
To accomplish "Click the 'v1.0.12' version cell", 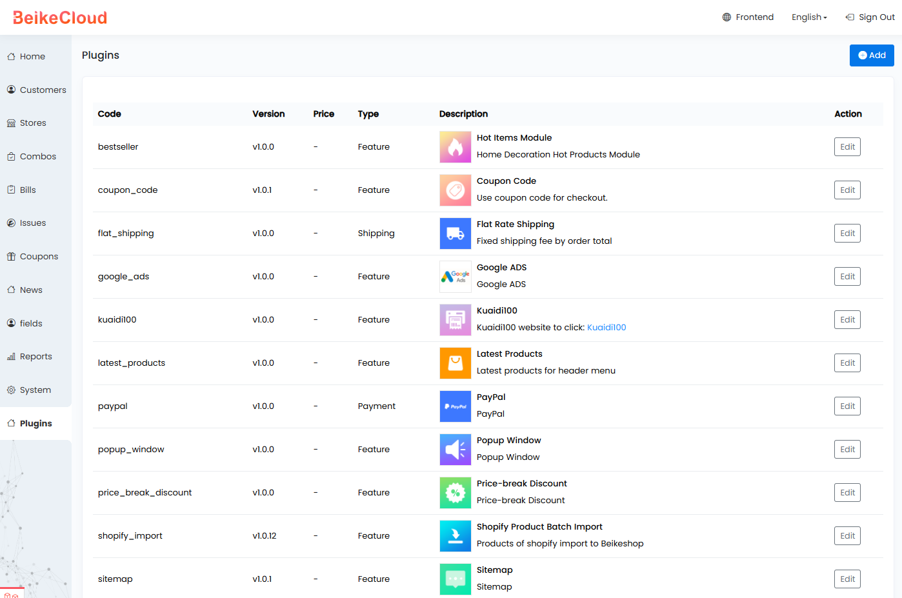I will (x=265, y=535).
